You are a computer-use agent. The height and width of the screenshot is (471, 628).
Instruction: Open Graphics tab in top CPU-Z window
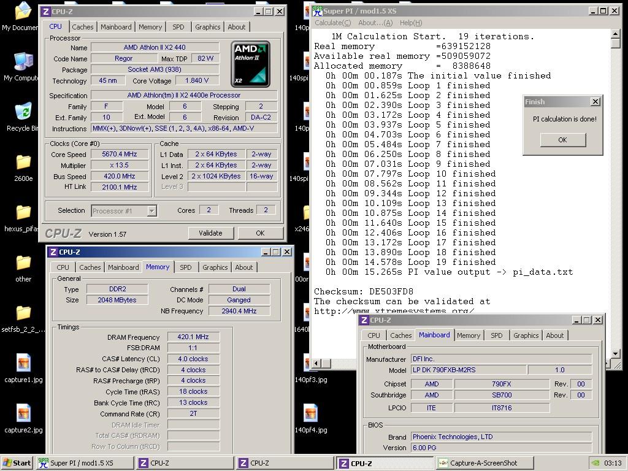pyautogui.click(x=207, y=27)
